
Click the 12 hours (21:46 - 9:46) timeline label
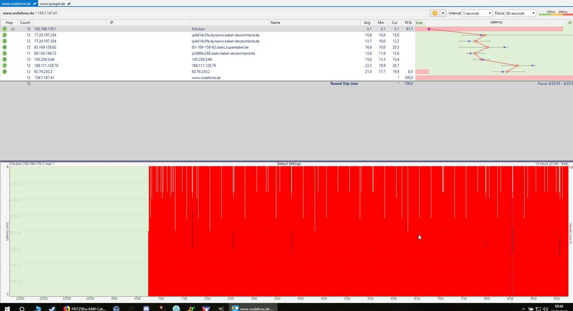[551, 164]
